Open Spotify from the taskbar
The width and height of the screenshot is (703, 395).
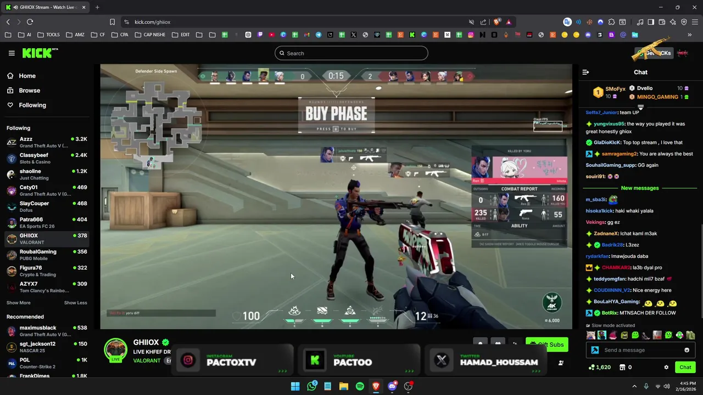360,386
